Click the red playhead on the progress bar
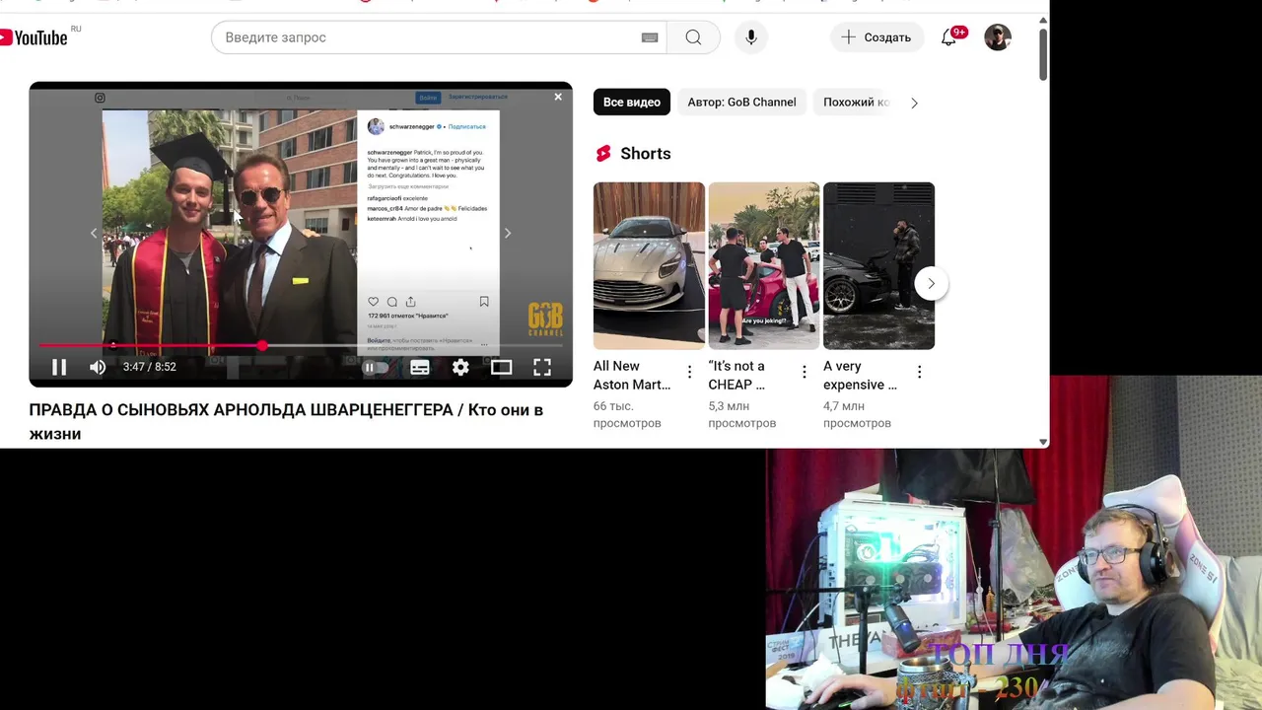Viewport: 1262px width, 710px height. point(262,345)
